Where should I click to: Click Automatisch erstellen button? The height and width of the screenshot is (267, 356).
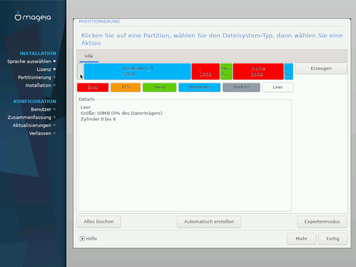[x=209, y=222]
